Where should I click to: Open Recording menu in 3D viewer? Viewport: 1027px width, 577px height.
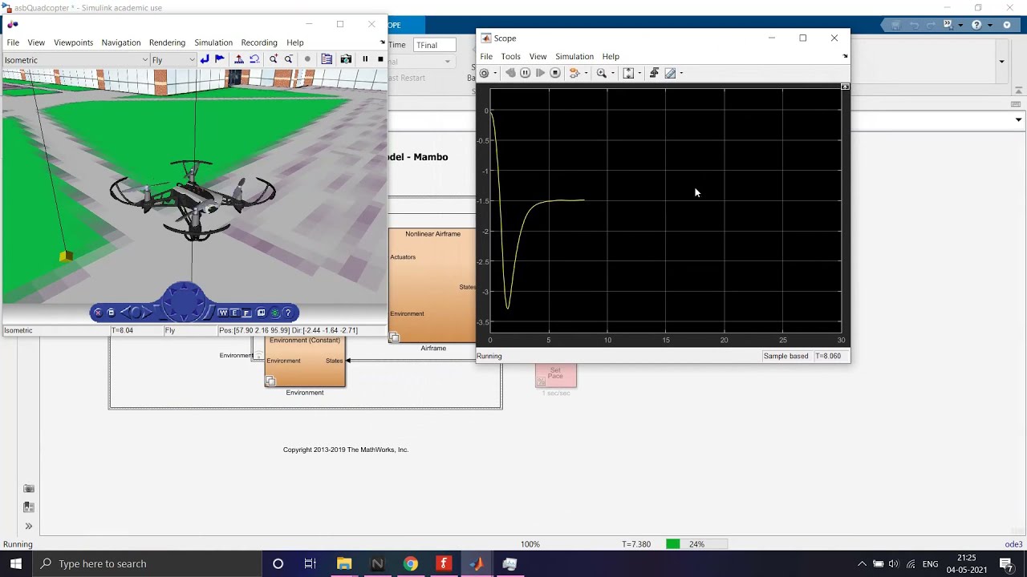point(258,42)
